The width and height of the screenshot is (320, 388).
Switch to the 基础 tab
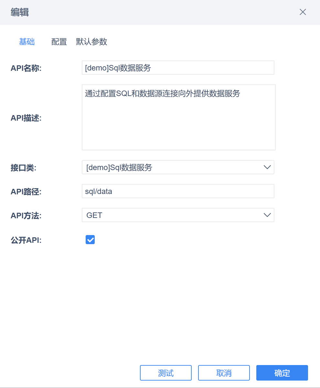27,42
